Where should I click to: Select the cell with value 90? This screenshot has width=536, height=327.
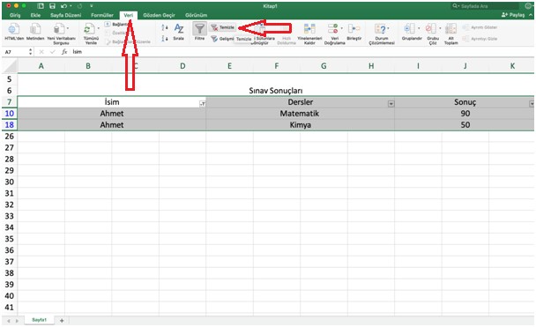[465, 114]
